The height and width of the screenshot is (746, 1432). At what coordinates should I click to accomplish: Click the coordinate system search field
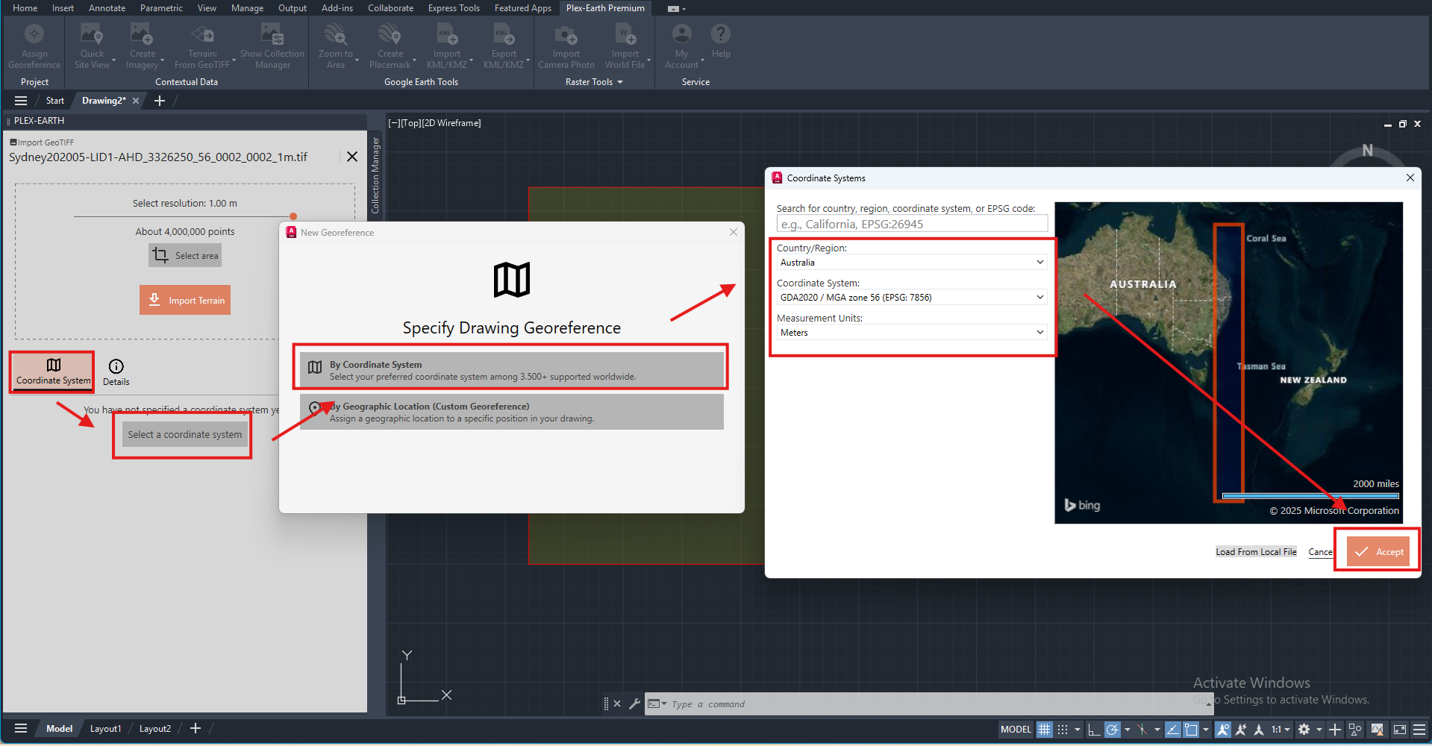click(x=912, y=224)
